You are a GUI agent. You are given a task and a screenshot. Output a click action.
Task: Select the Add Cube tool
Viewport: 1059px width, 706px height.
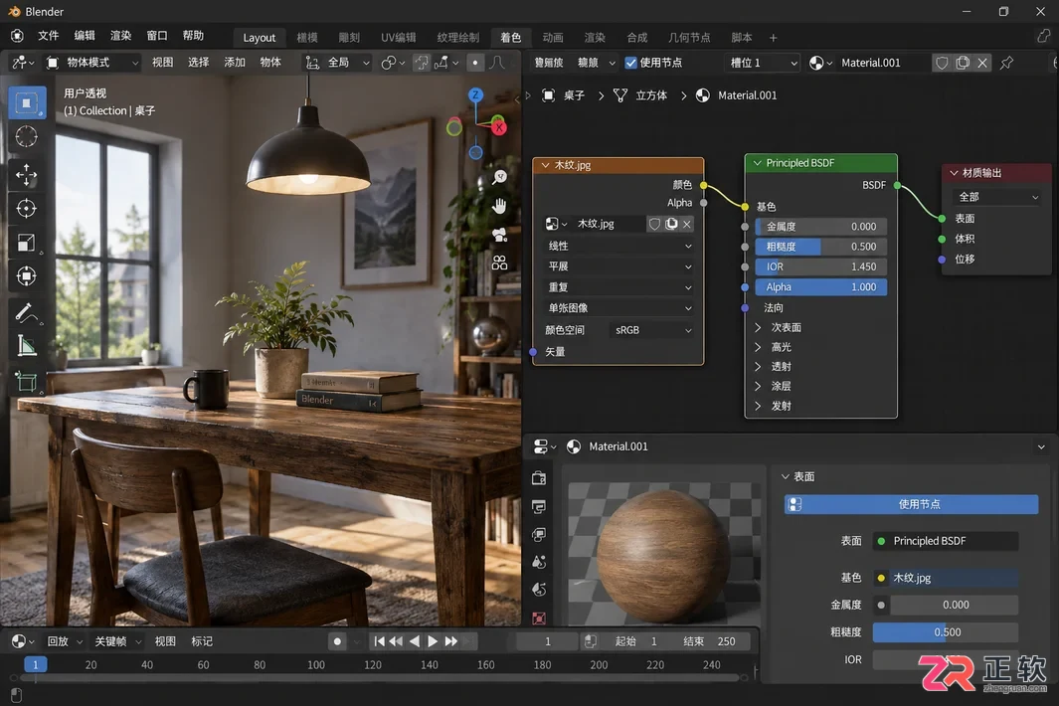[26, 382]
